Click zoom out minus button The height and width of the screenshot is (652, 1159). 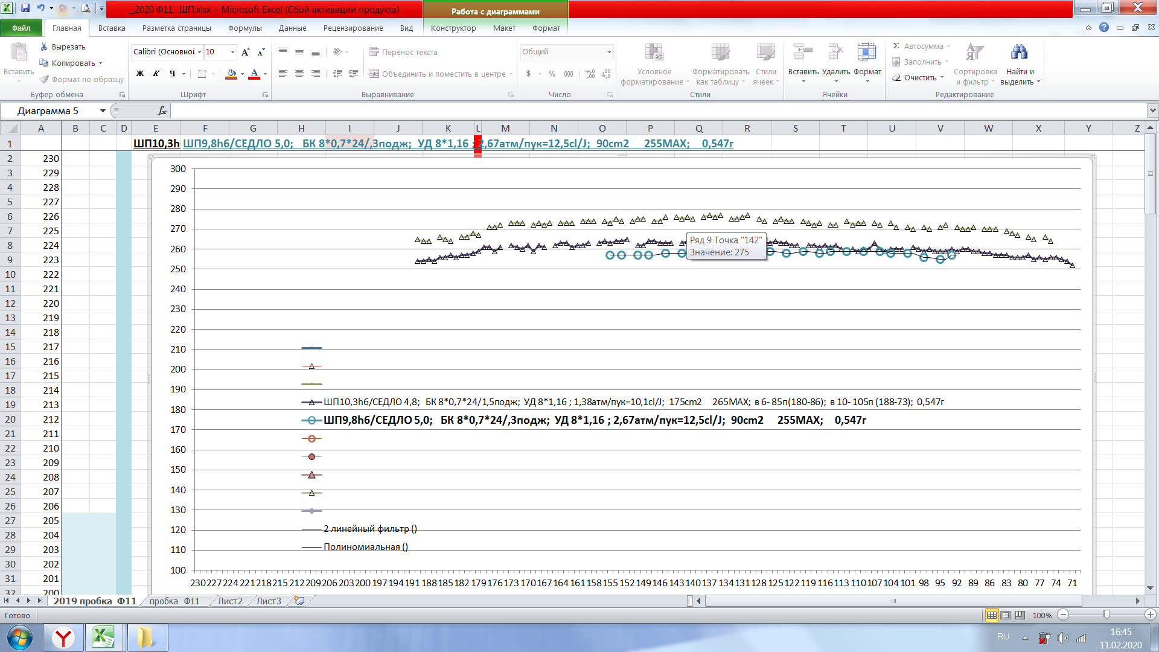[1064, 615]
